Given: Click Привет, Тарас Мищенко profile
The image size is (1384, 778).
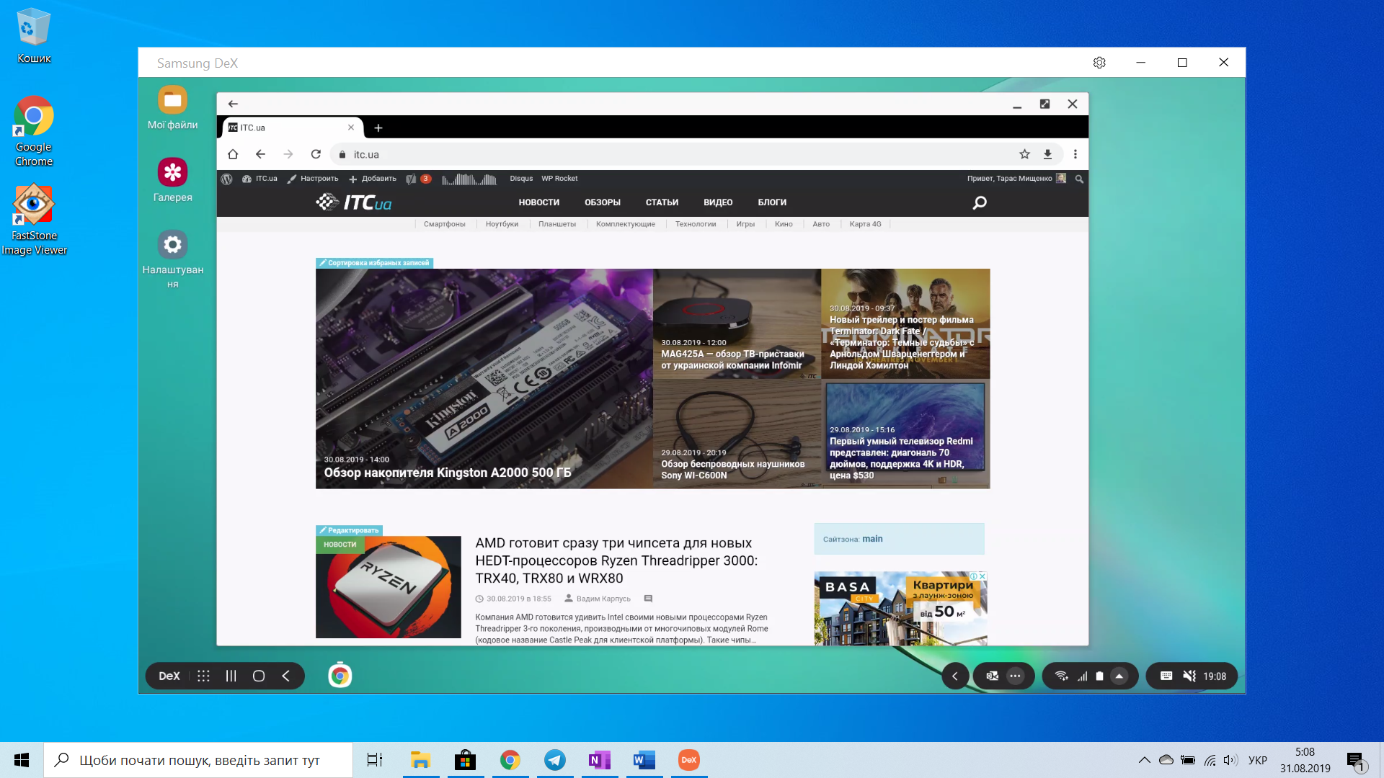Looking at the screenshot, I should tap(1016, 179).
